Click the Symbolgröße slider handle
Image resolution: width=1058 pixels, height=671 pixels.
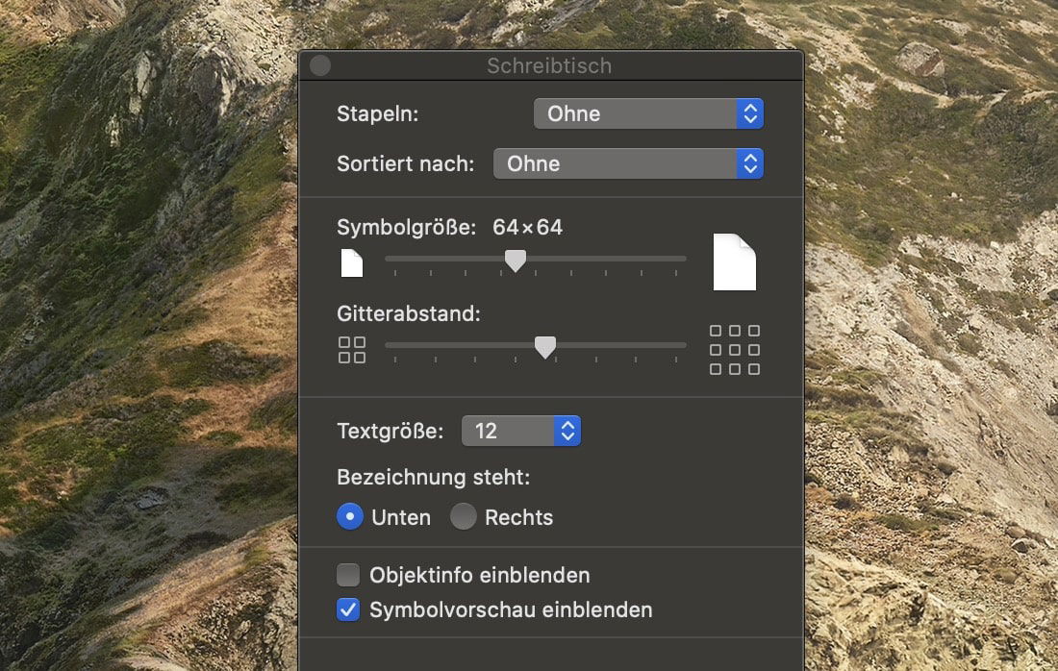coord(516,261)
